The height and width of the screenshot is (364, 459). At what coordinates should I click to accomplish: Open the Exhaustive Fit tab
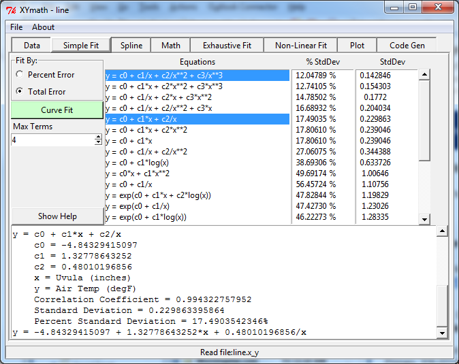pos(227,46)
